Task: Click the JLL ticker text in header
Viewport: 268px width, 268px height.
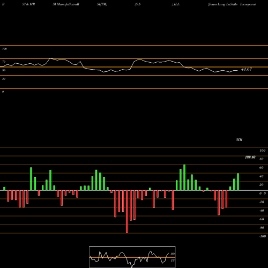Action: pyautogui.click(x=176, y=4)
